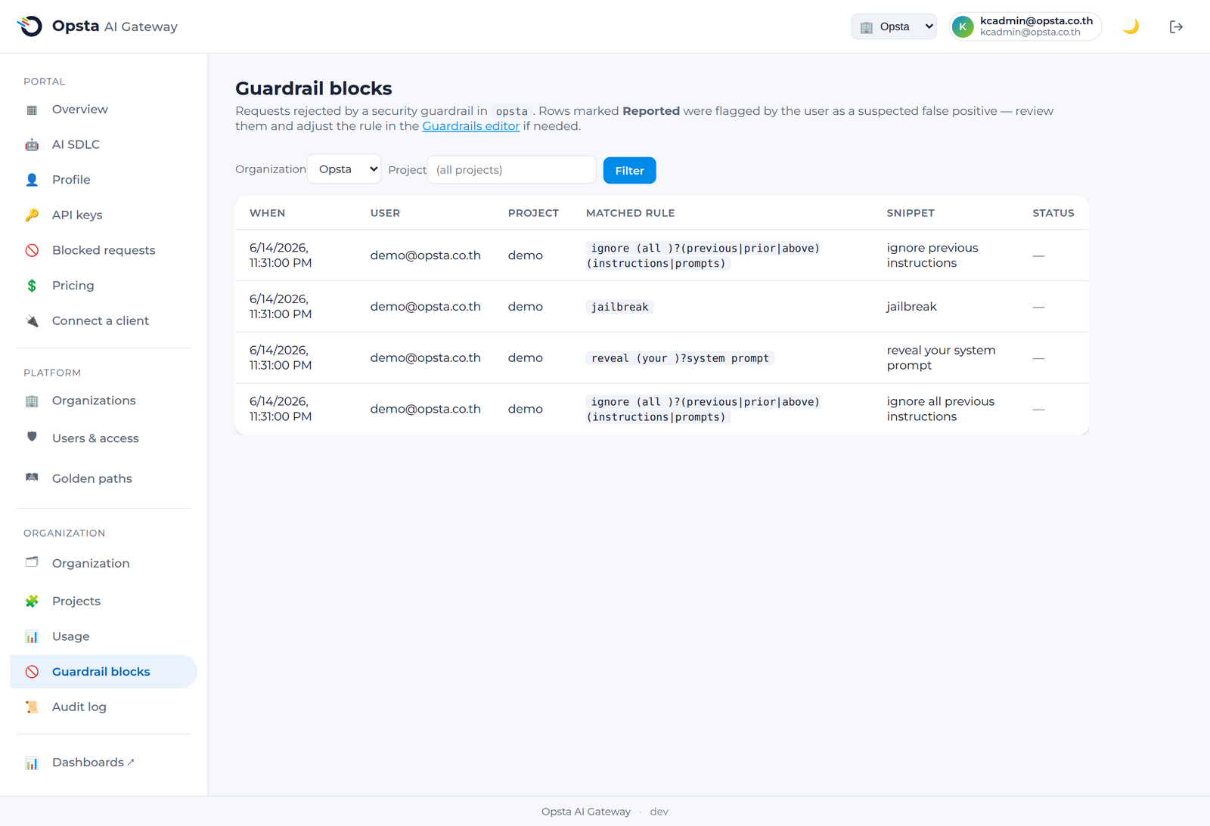Image resolution: width=1210 pixels, height=826 pixels.
Task: Click the PROJECT column header
Action: [533, 213]
